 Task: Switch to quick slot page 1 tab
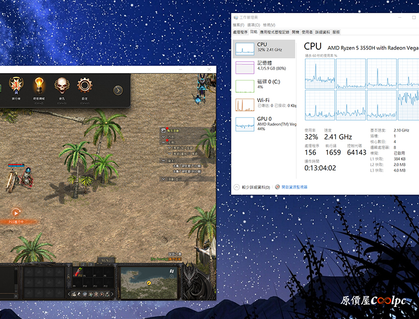pyautogui.click(x=76, y=264)
